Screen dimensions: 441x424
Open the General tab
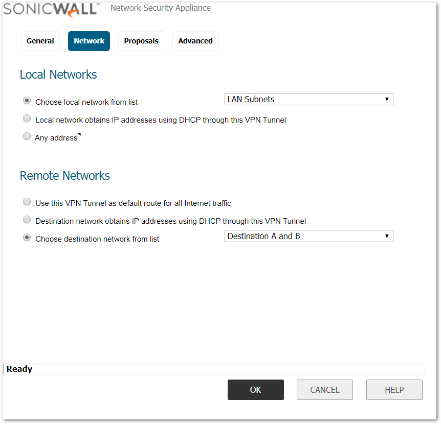pyautogui.click(x=40, y=41)
